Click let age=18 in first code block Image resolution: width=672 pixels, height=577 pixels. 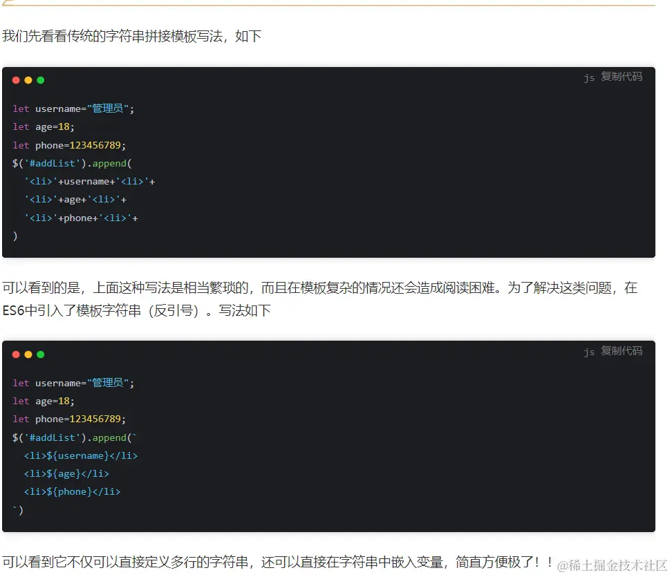(x=44, y=126)
